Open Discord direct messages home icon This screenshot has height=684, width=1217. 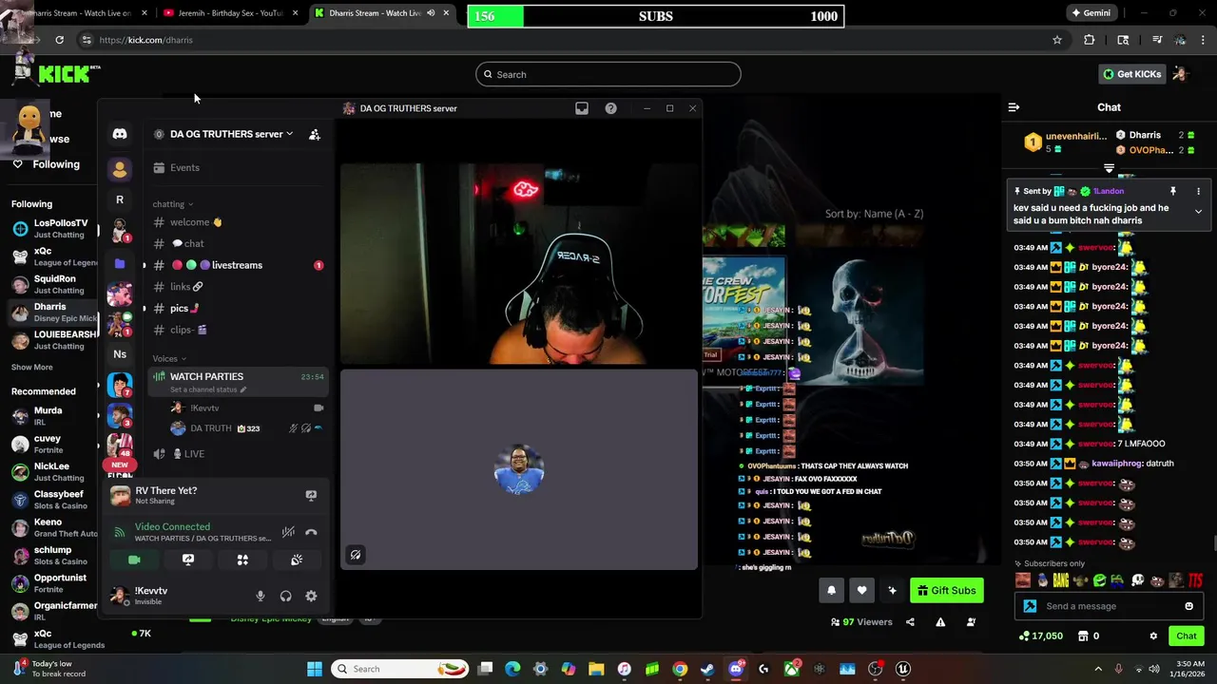(120, 134)
